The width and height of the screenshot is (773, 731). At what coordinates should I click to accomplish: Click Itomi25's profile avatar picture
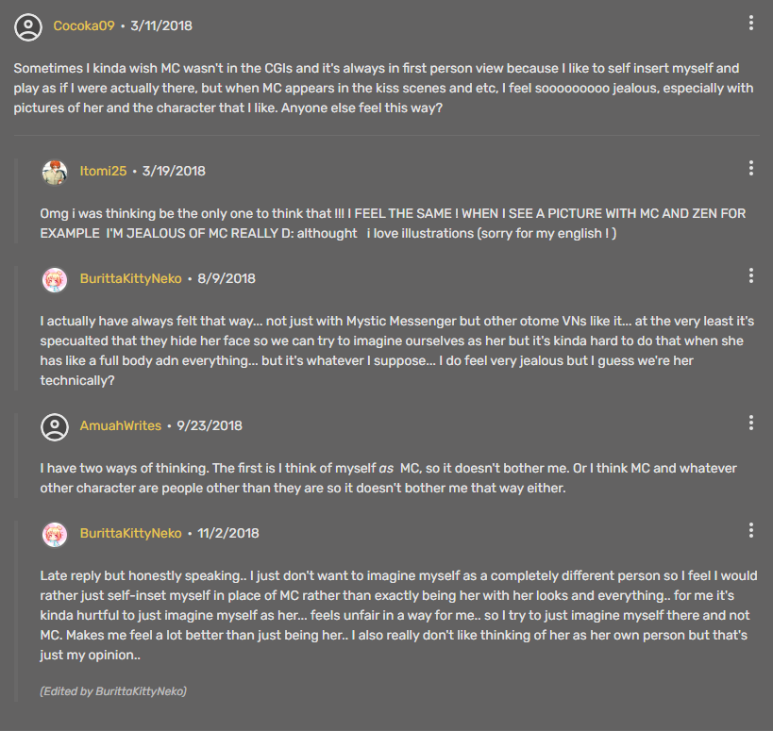click(x=55, y=172)
